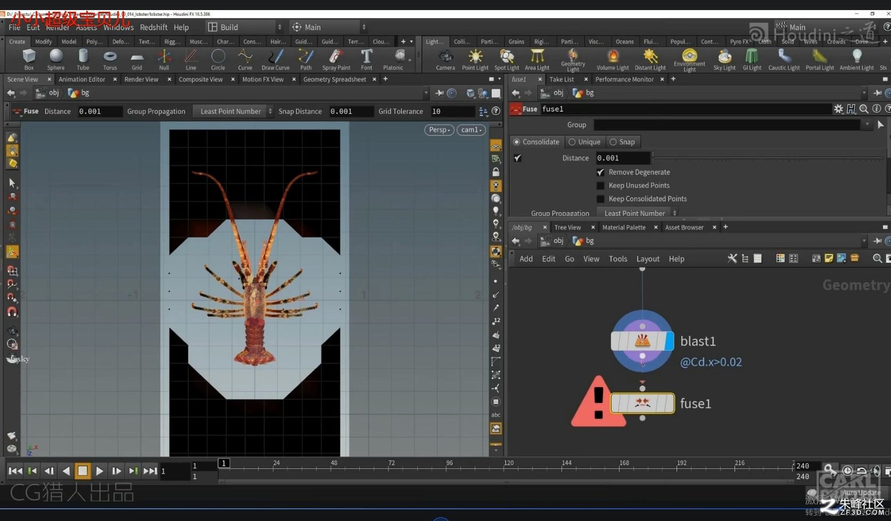This screenshot has height=521, width=891.
Task: Add a Platonic solid
Action: (393, 60)
